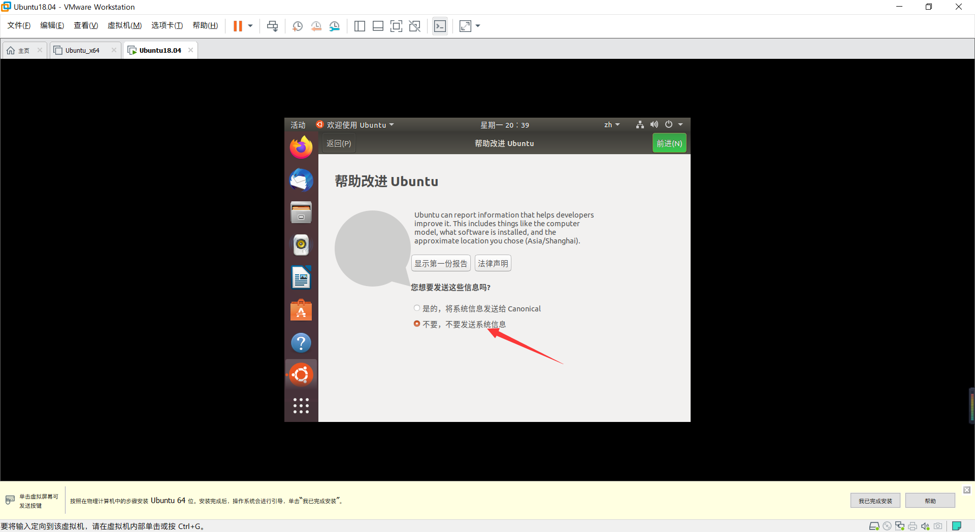Show applications grid in the dock
Viewport: 975px width, 532px height.
coord(301,406)
